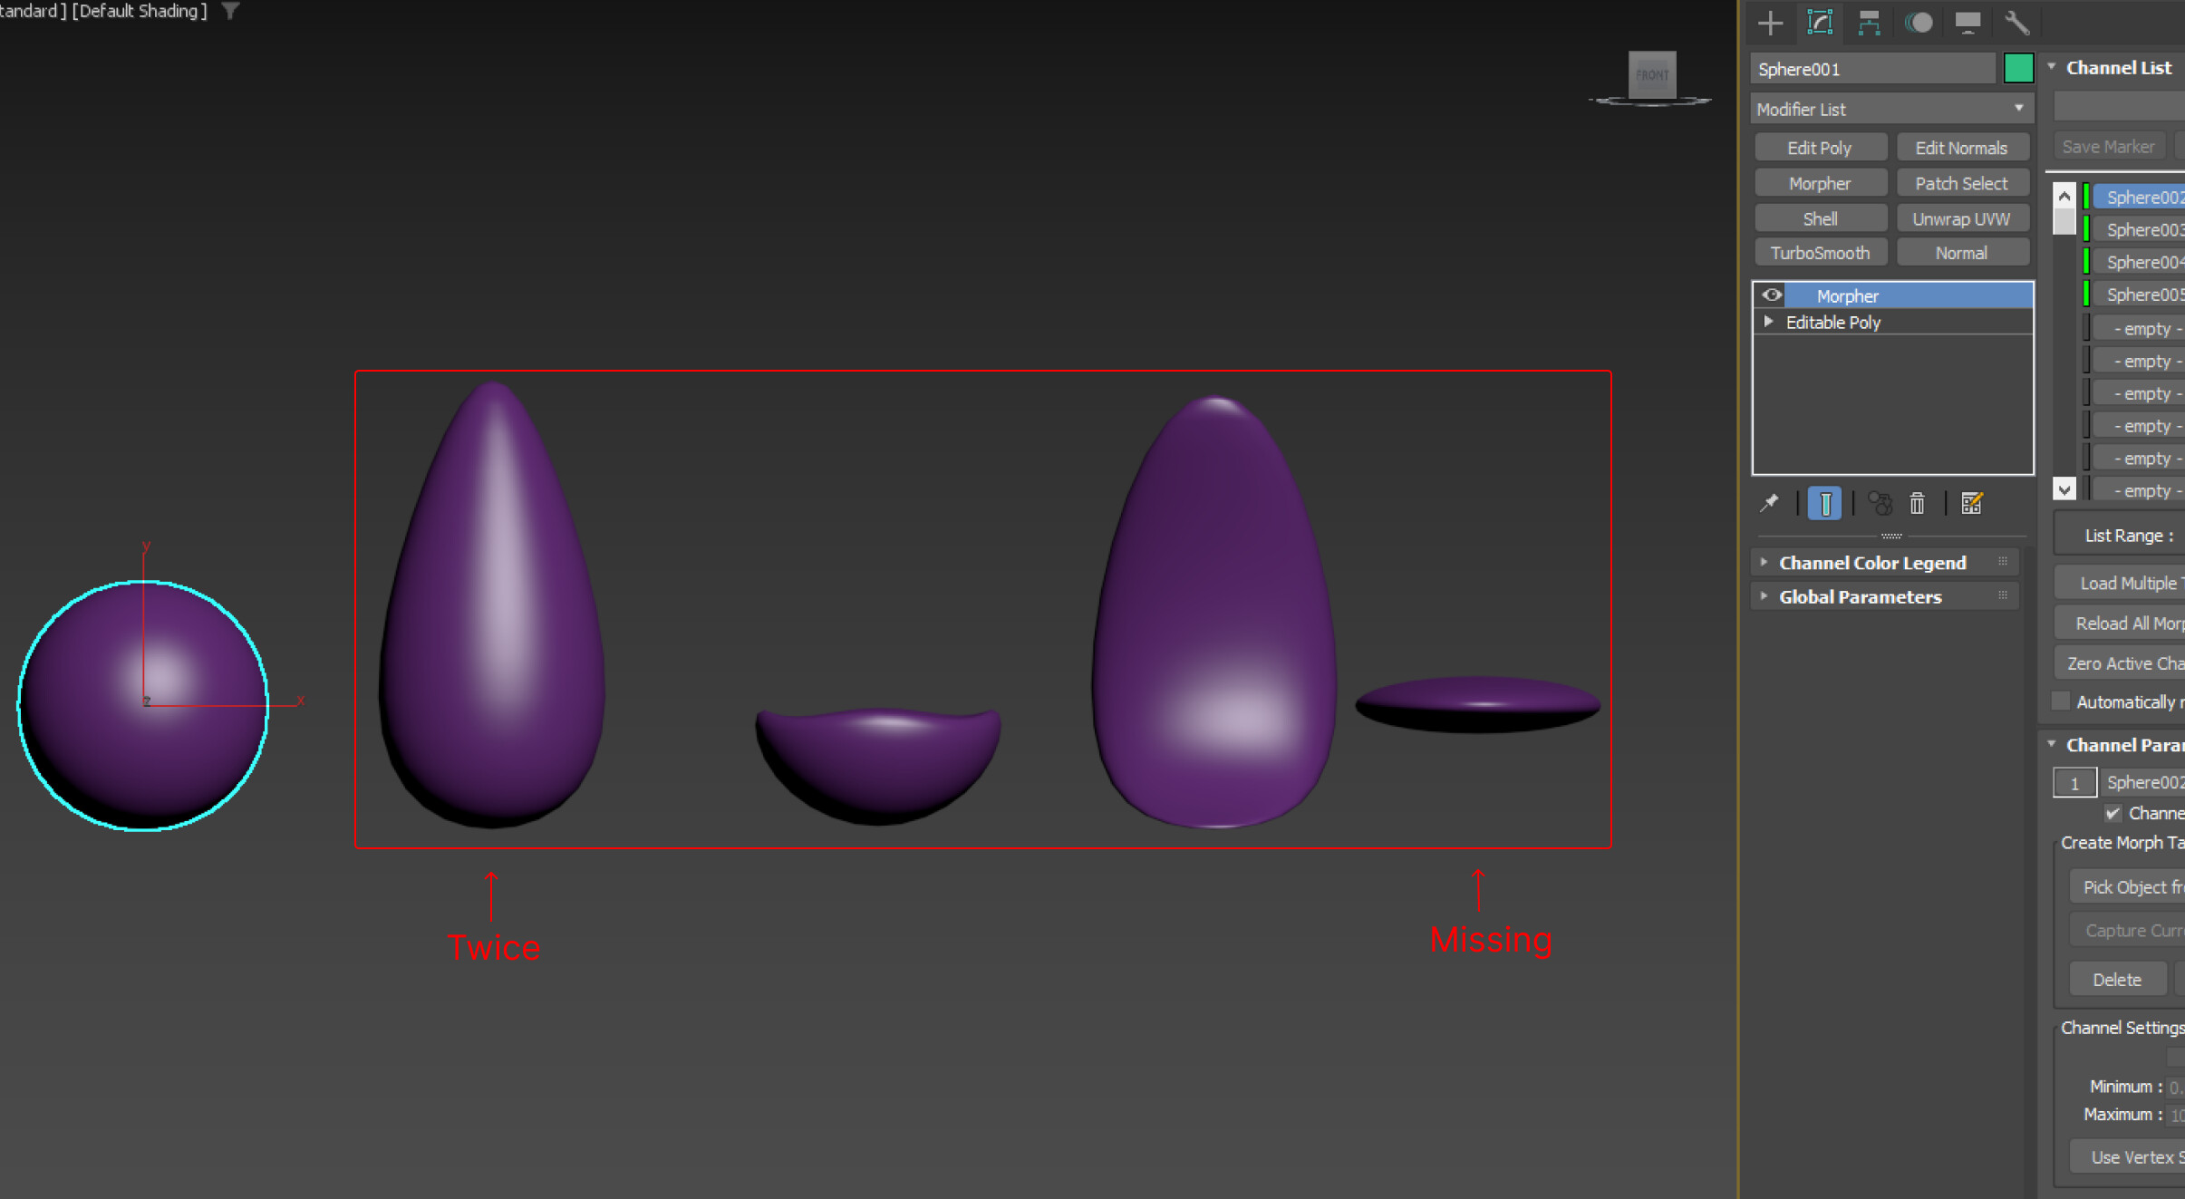This screenshot has height=1199, width=2185.
Task: Switch to the Hierarchy panel icon
Action: [x=1869, y=23]
